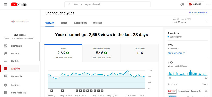Click the YouTube Studio logo
This screenshot has height=97, width=212.
pyautogui.click(x=19, y=4)
